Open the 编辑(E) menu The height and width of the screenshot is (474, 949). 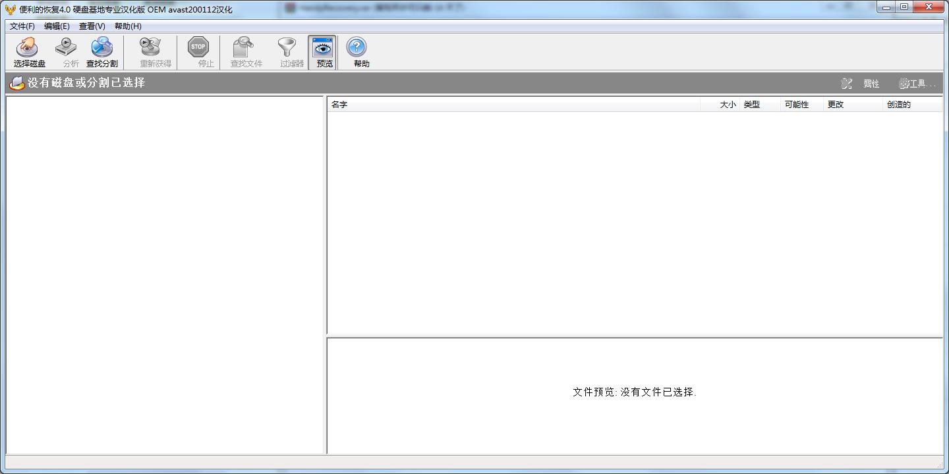[x=57, y=26]
